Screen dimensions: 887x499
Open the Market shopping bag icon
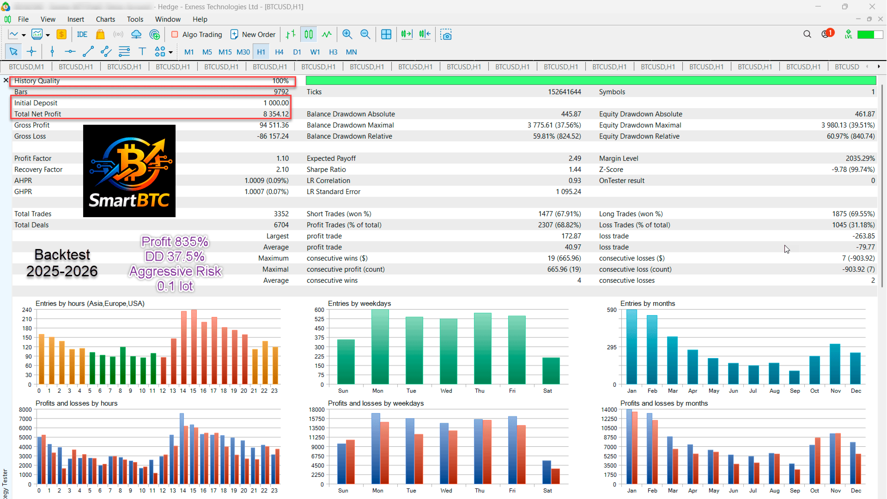click(x=100, y=35)
